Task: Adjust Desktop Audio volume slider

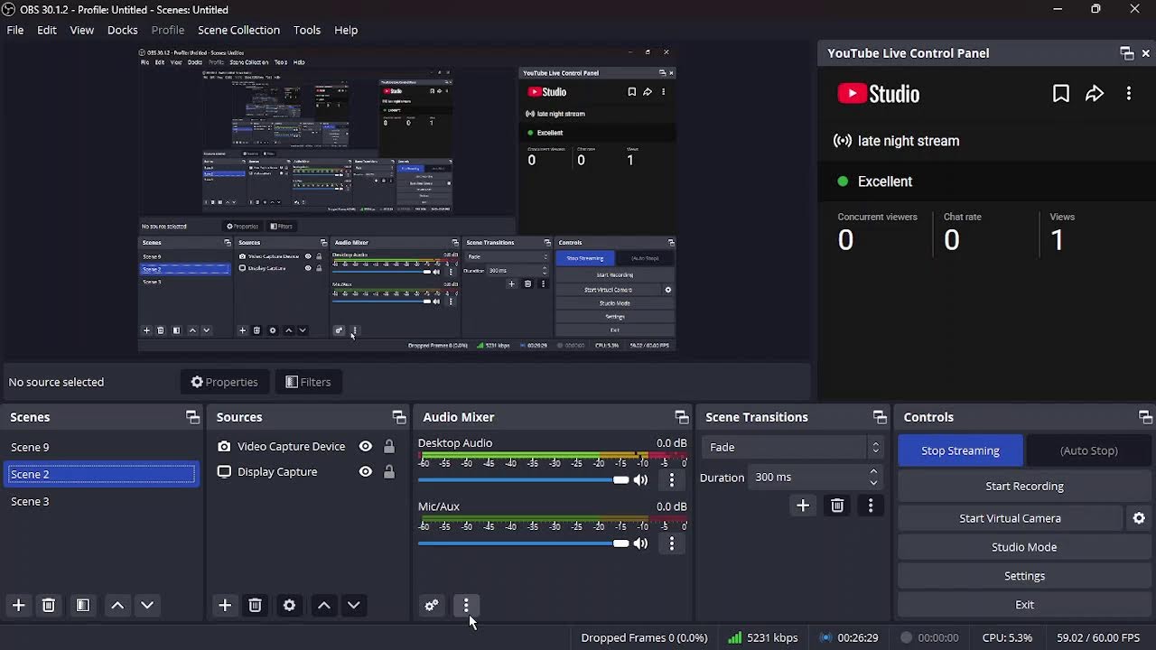Action: coord(524,480)
